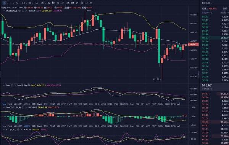The width and height of the screenshot is (229, 145).
Task: Select the ellipse shape drawing tool
Action: pyautogui.click(x=23, y=3)
